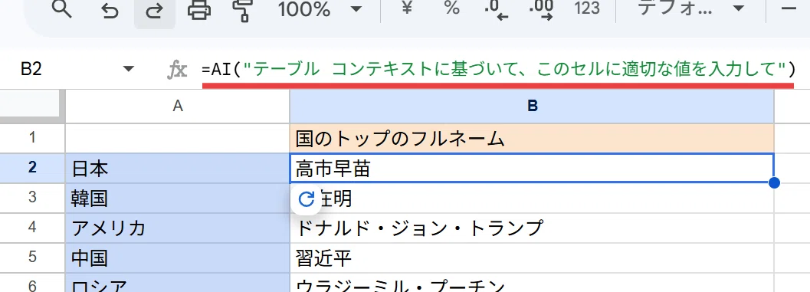This screenshot has width=810, height=292.
Task: Activate the paint format tool
Action: [243, 9]
